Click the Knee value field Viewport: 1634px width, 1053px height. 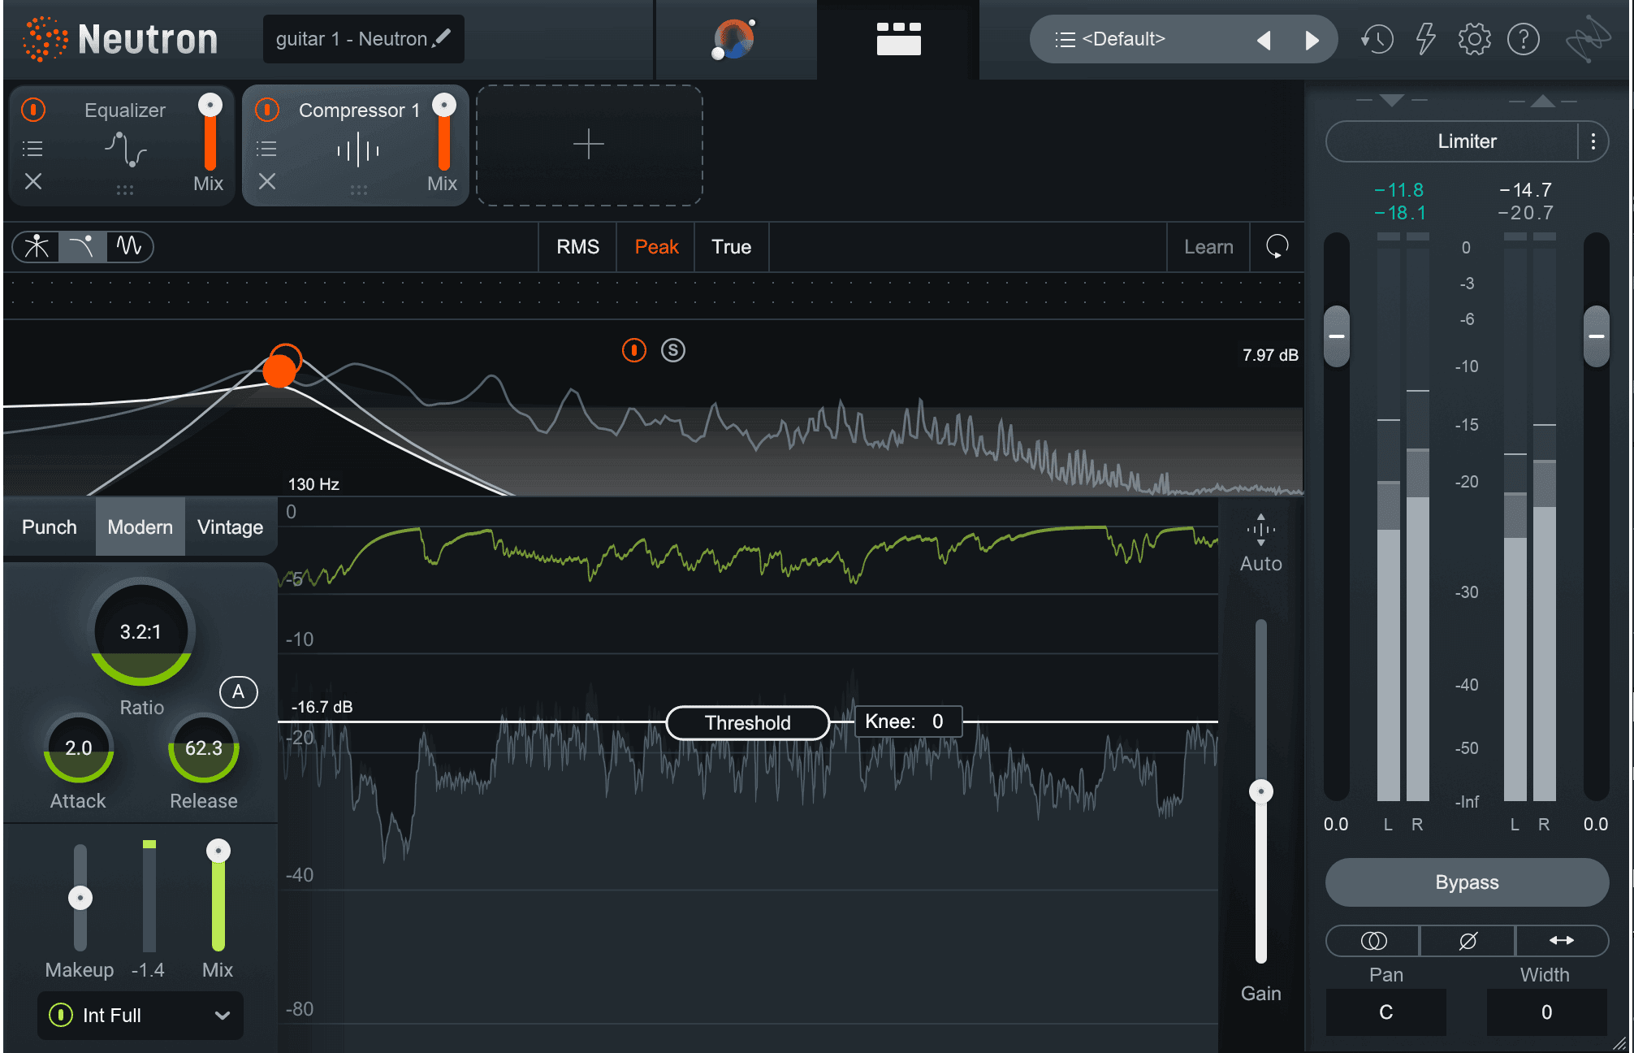pyautogui.click(x=908, y=721)
